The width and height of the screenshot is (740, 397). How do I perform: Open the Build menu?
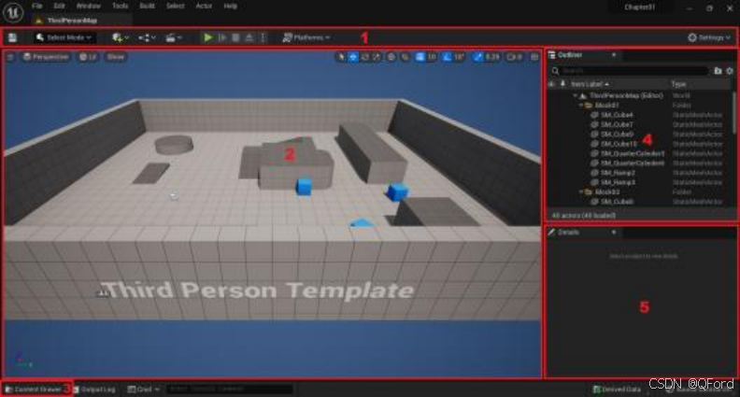pos(148,7)
